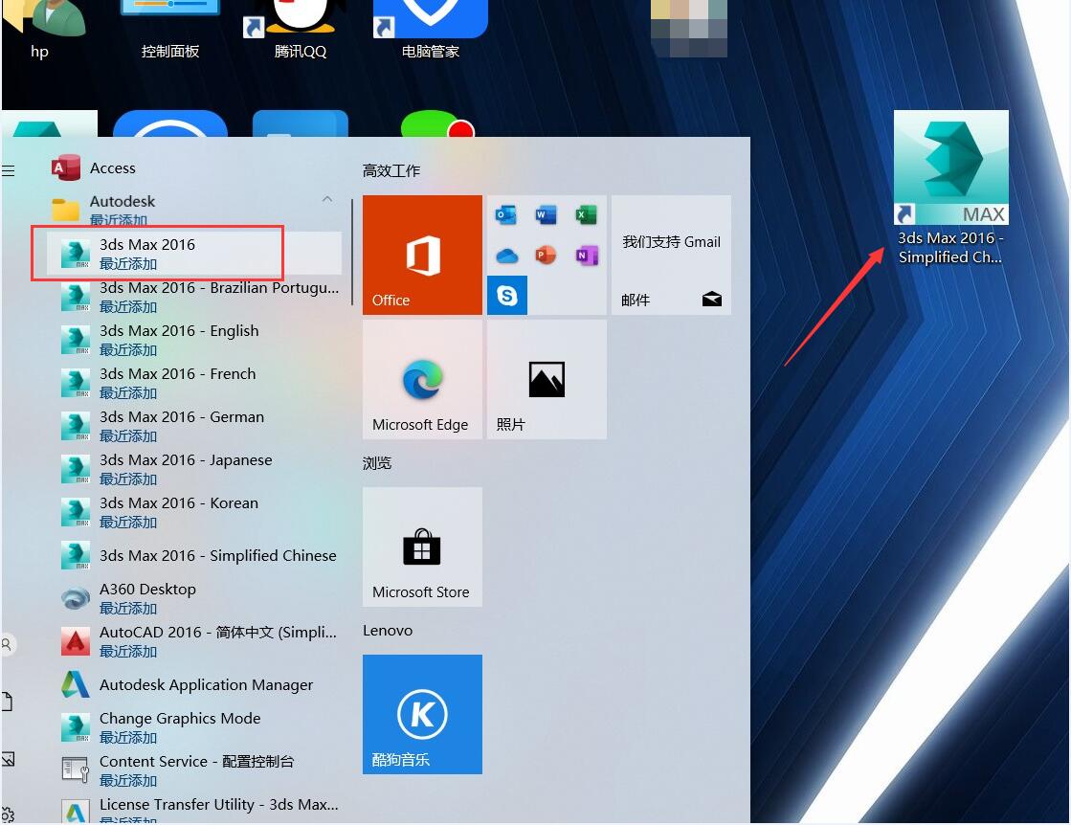
Task: Open the Microsoft Store tile
Action: click(422, 546)
